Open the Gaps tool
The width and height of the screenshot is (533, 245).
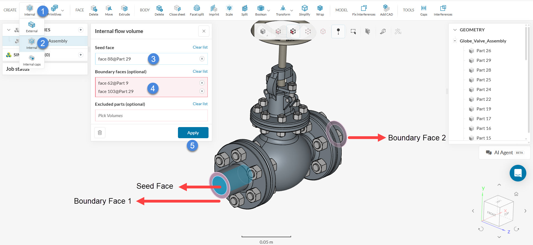coord(423,8)
